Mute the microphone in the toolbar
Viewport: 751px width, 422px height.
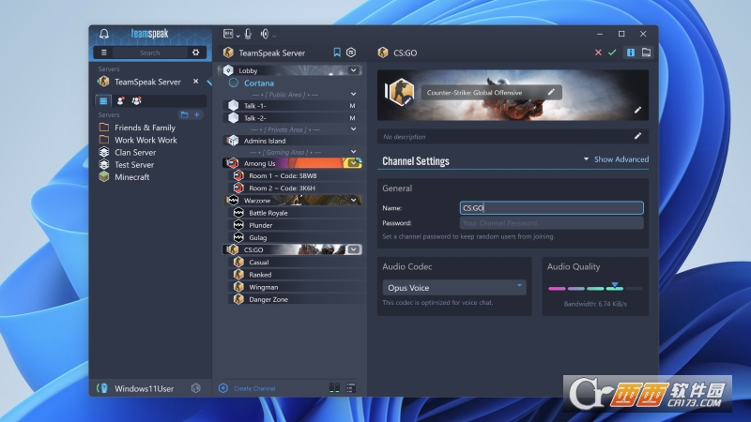[248, 34]
